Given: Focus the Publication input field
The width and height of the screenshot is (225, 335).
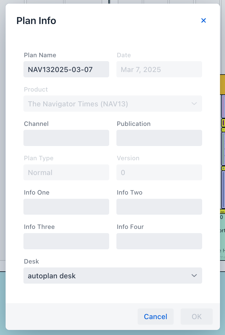Looking at the screenshot, I should [x=159, y=138].
